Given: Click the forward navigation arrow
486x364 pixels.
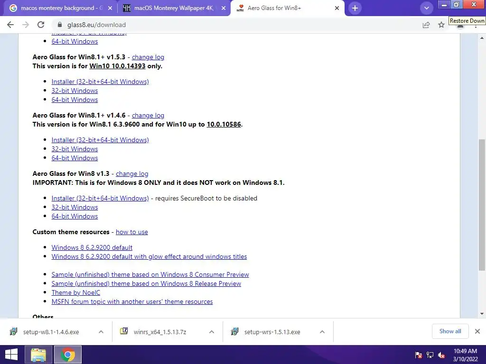Looking at the screenshot, I should click(26, 25).
